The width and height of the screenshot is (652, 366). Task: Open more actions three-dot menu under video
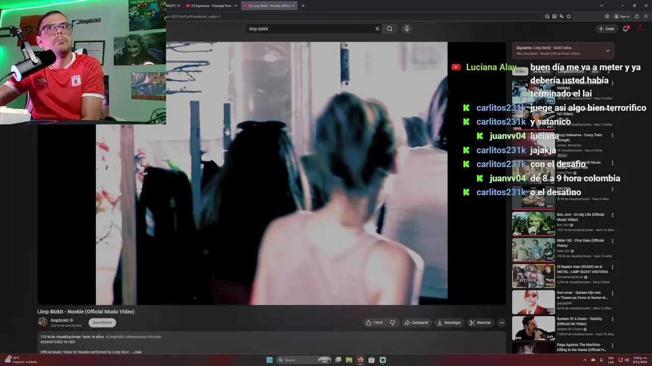[x=501, y=323]
